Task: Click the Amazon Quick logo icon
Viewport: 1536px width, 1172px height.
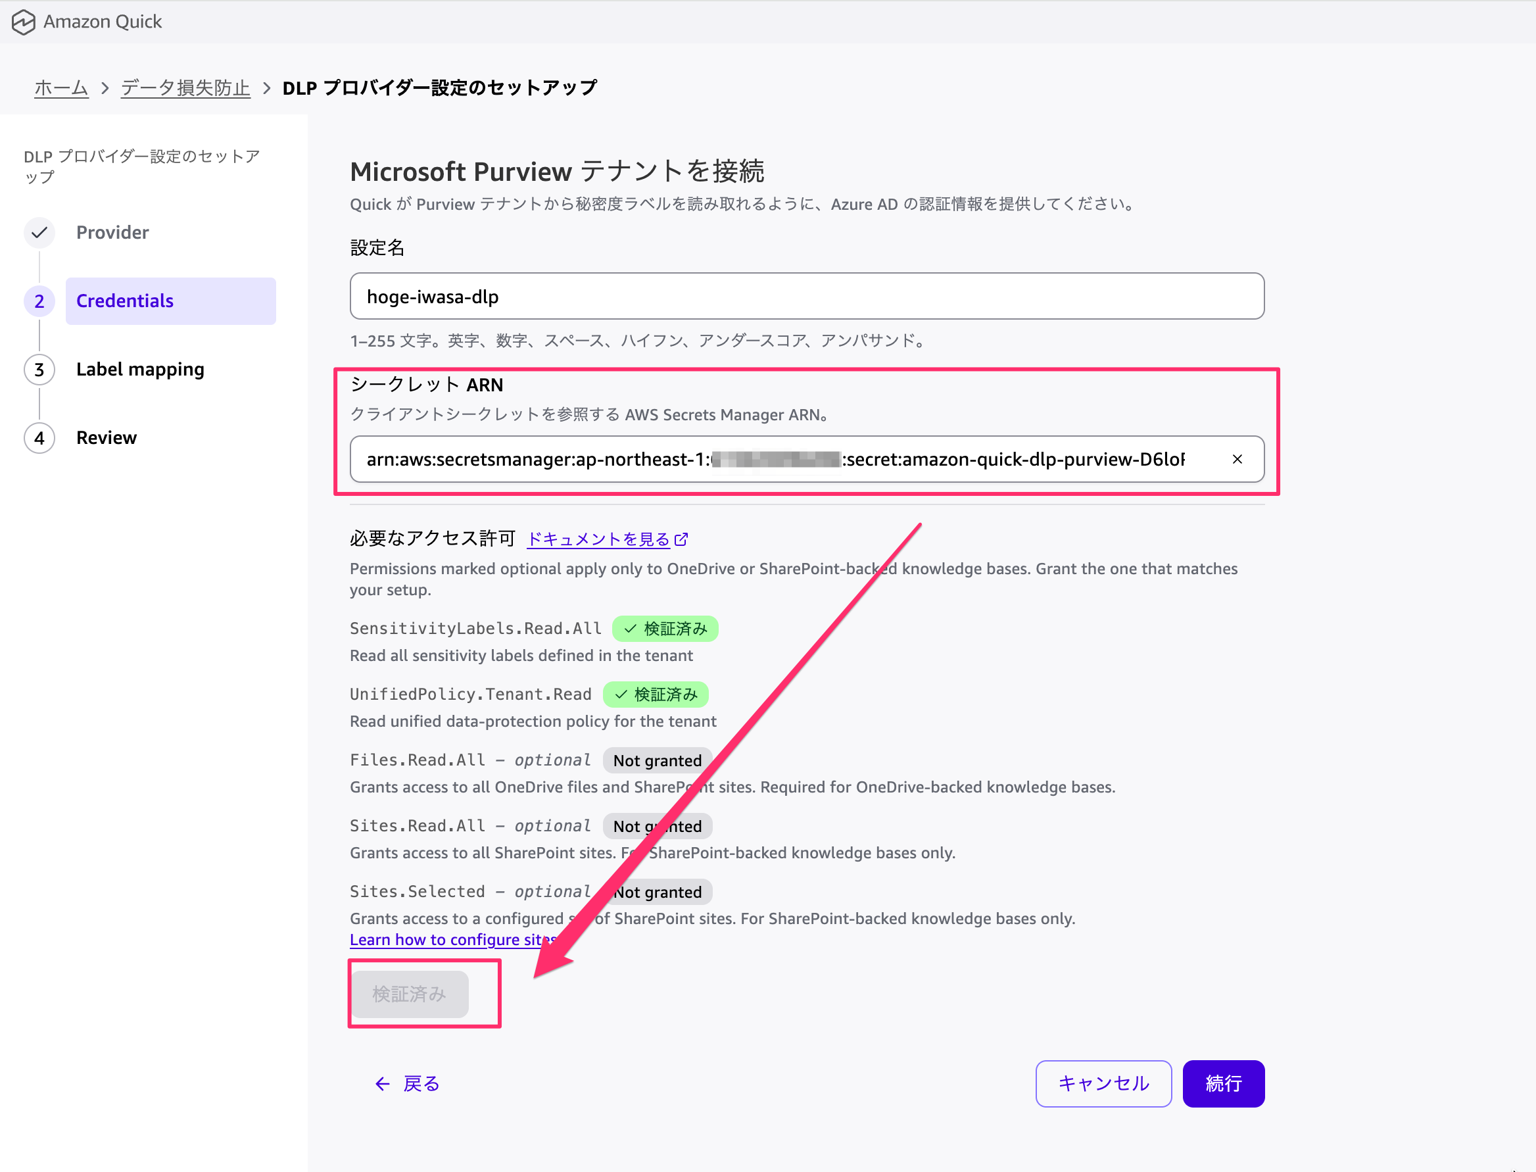Action: 23,22
